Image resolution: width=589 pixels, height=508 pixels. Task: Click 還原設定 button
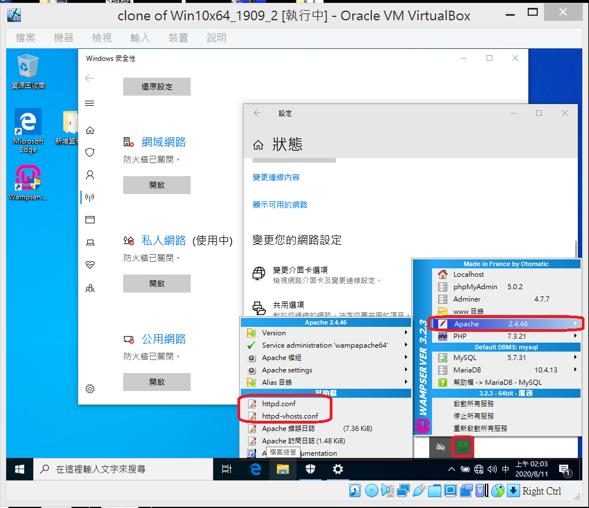click(x=156, y=87)
